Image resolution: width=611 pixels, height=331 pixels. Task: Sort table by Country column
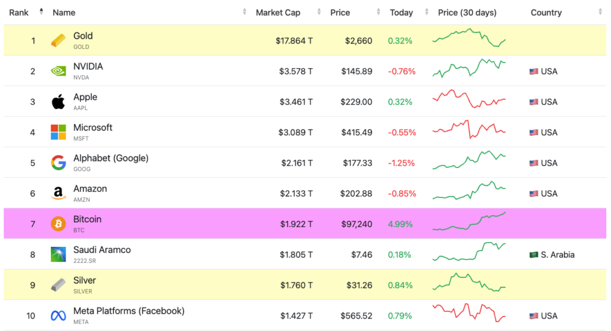tap(546, 13)
